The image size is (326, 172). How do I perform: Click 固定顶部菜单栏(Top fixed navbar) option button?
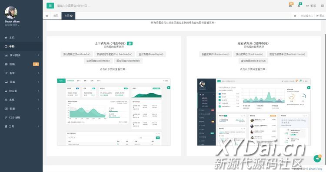point(287,54)
